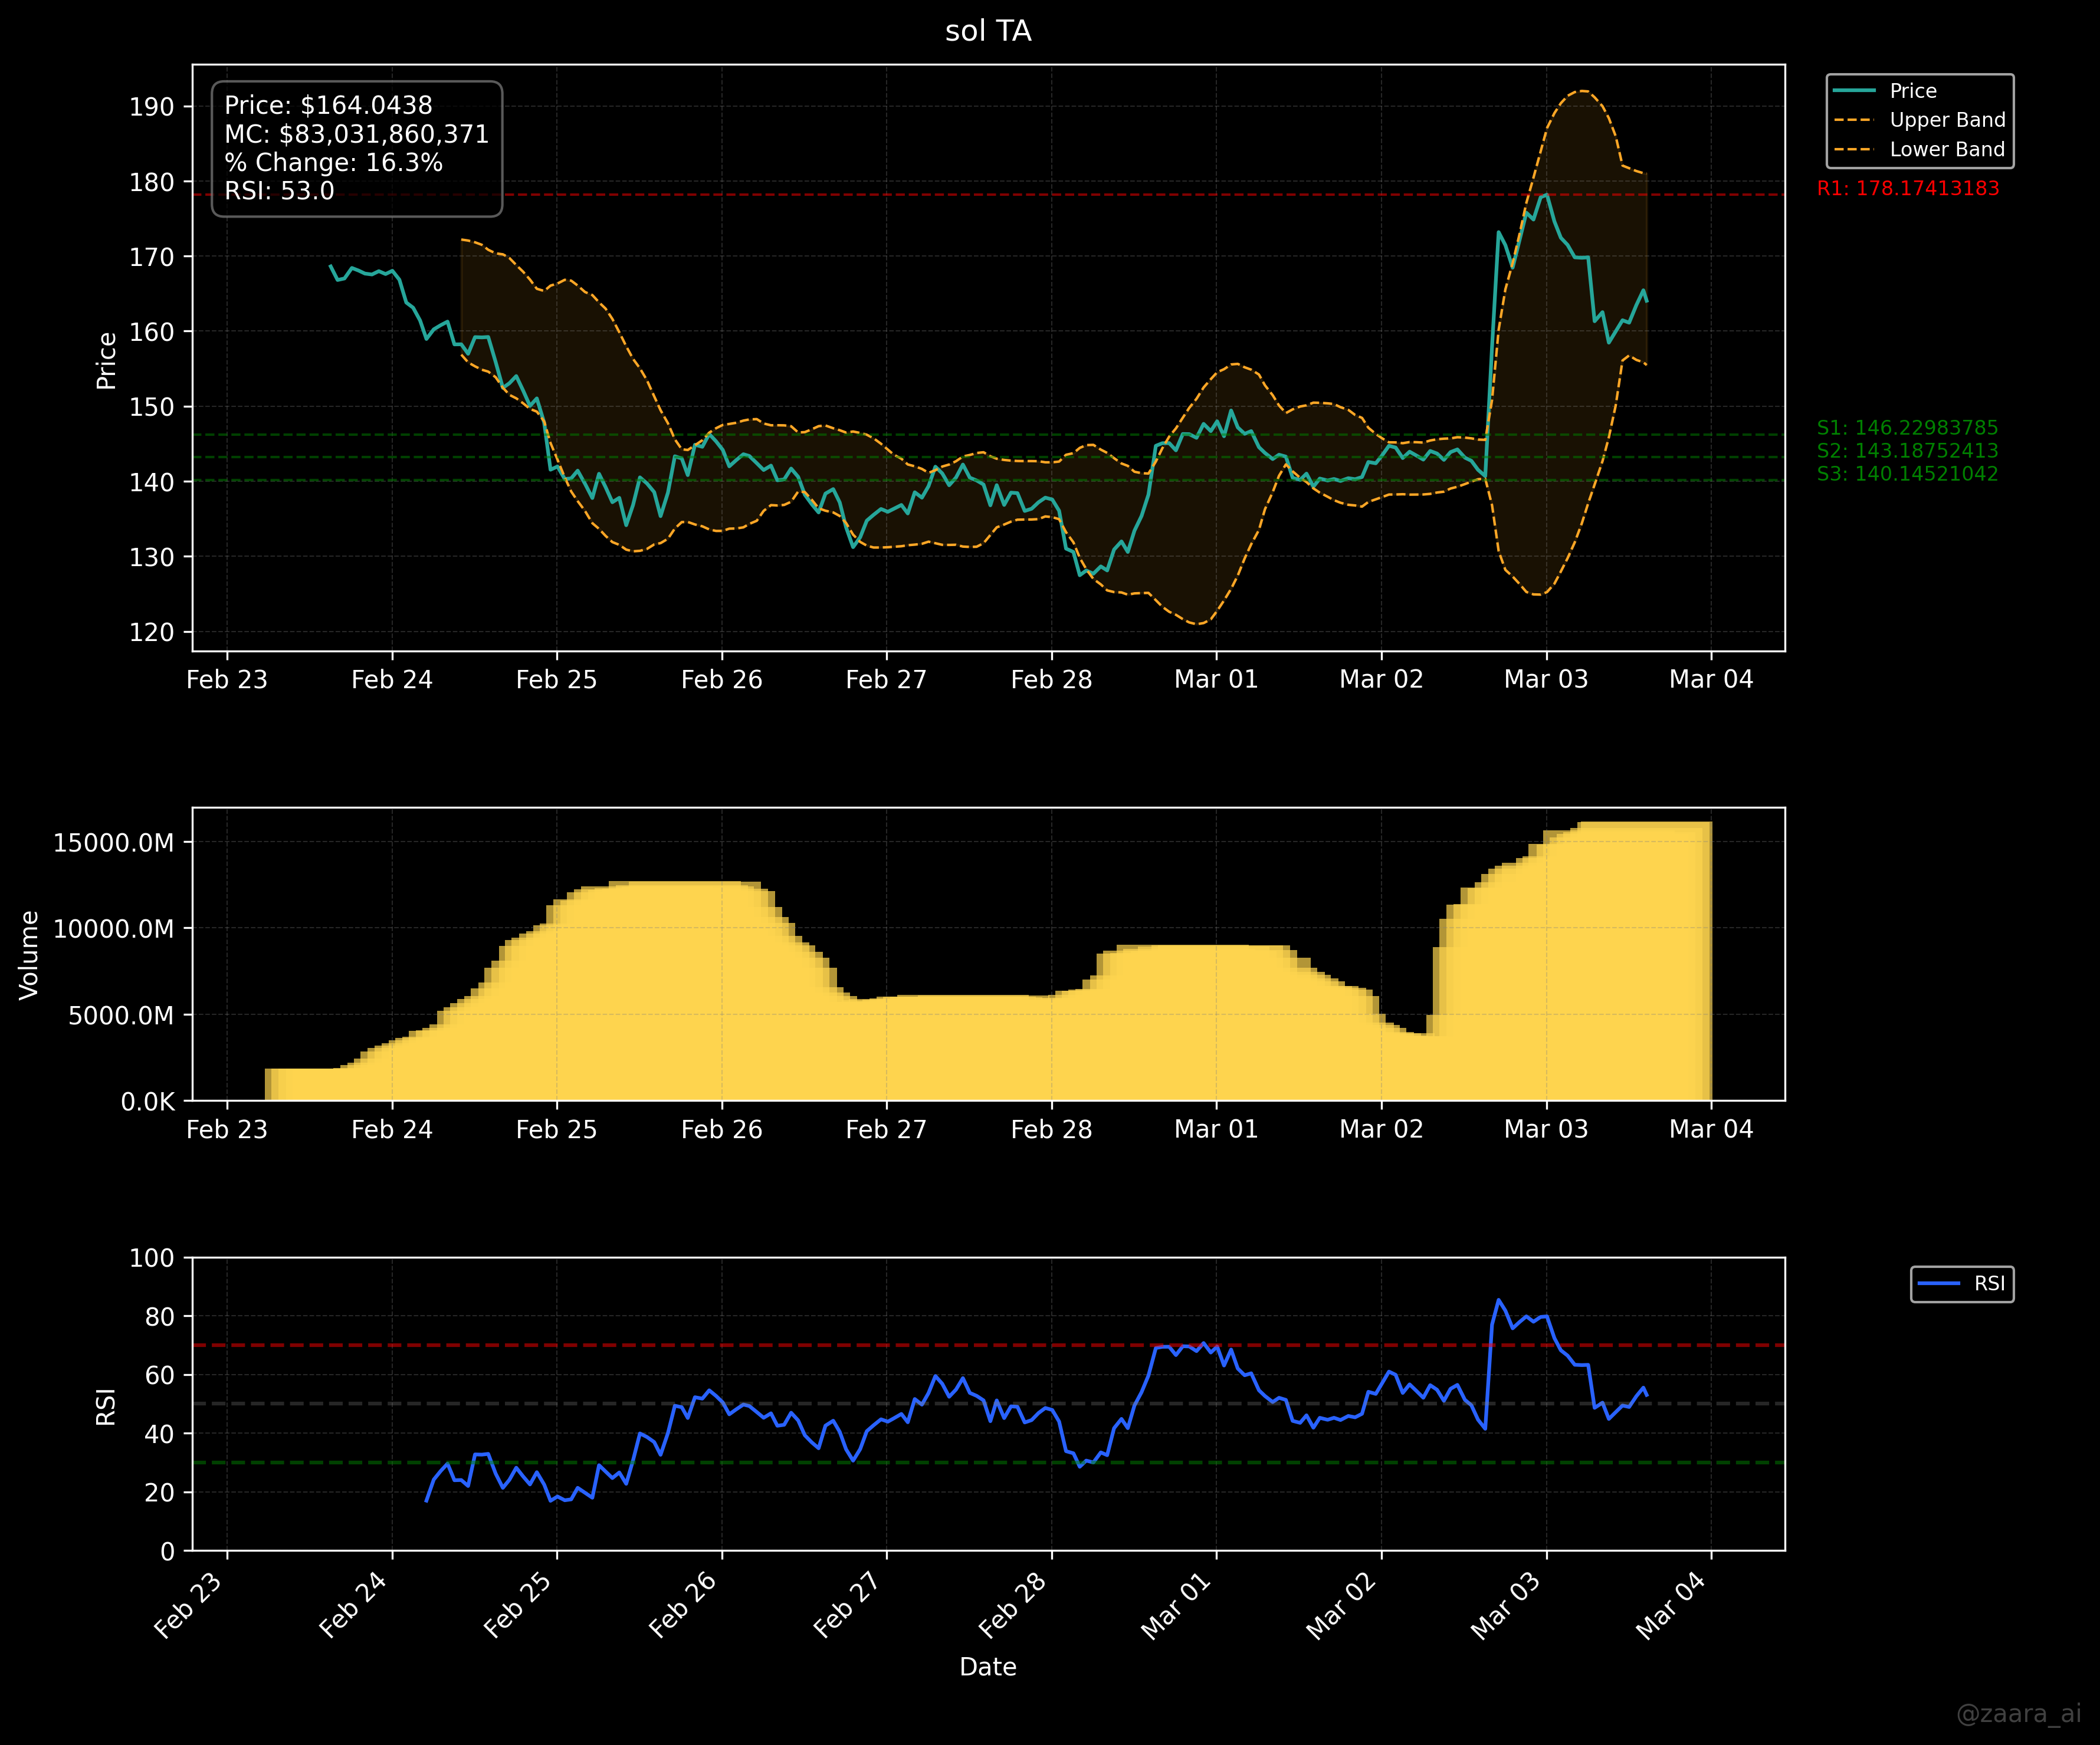Viewport: 2100px width, 1745px height.
Task: Click the % Change text in info box
Action: pos(333,163)
